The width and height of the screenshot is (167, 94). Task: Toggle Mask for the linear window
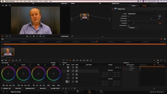(76, 67)
